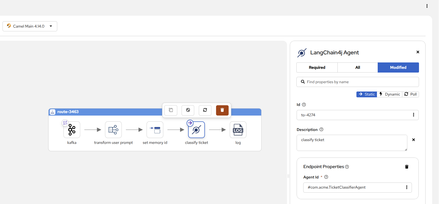439x204 pixels.
Task: Remove Endpoint Properties with trash icon
Action: pos(407,167)
